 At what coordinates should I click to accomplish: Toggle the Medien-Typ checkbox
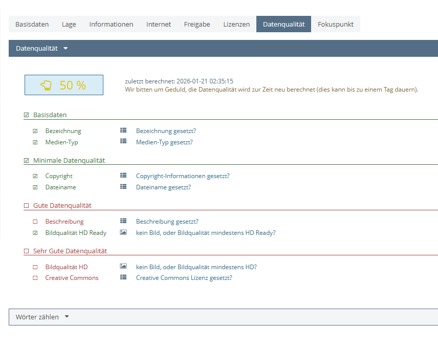[x=35, y=142]
